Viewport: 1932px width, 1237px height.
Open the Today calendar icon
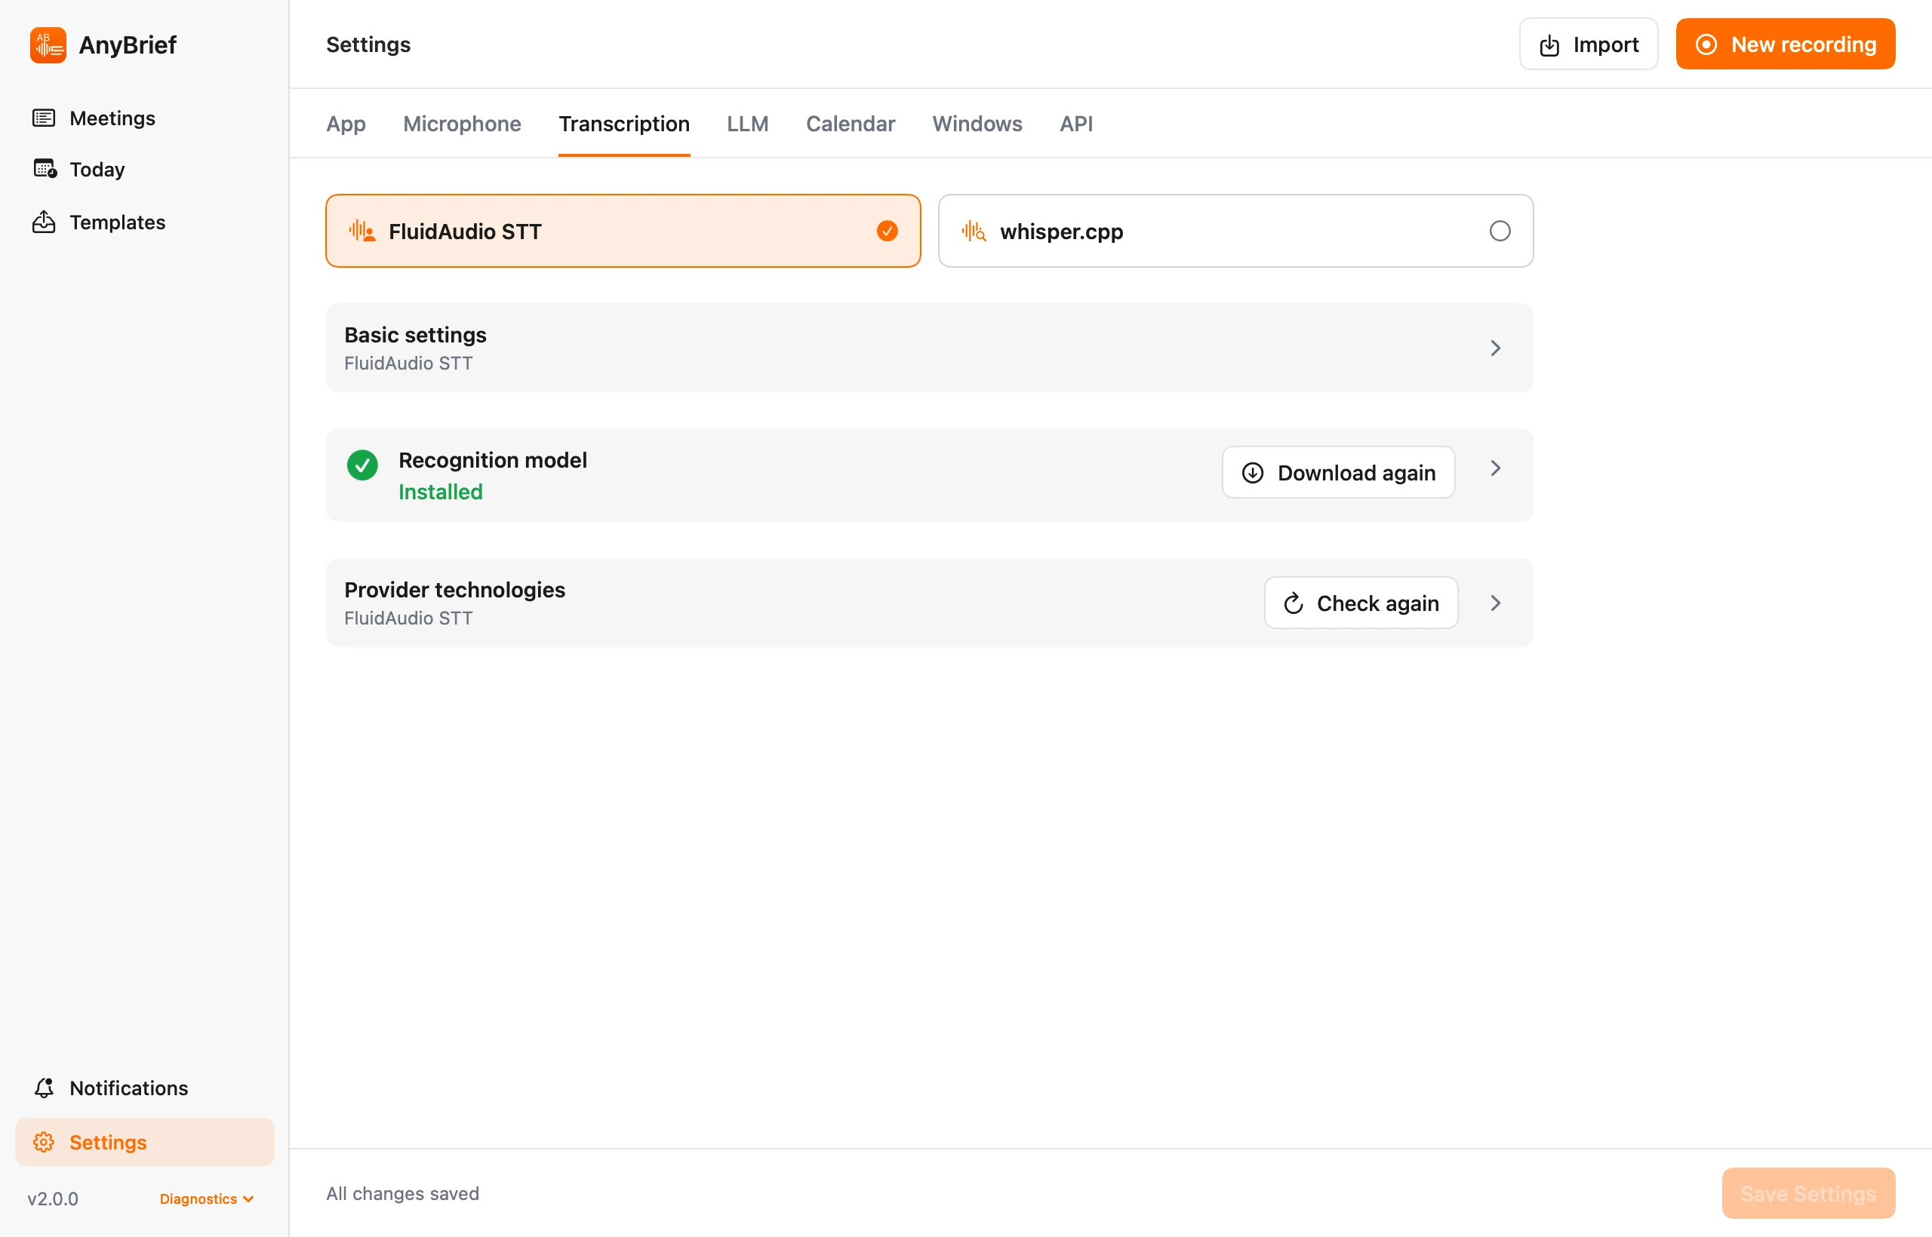point(45,169)
